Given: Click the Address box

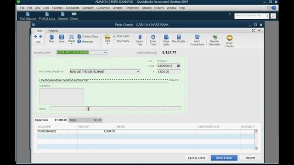Looking at the screenshot, I should click(62, 97).
